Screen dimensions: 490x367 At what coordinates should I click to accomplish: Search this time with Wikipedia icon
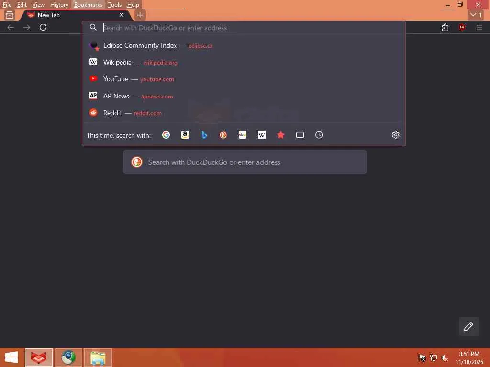tap(262, 135)
